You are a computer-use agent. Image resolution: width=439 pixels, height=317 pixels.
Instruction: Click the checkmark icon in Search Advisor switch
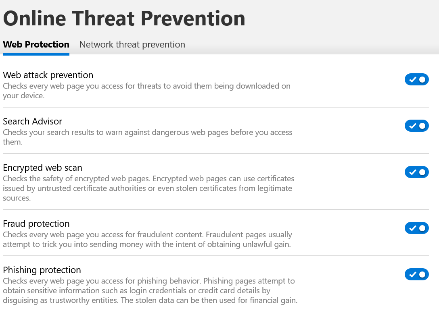pos(412,126)
